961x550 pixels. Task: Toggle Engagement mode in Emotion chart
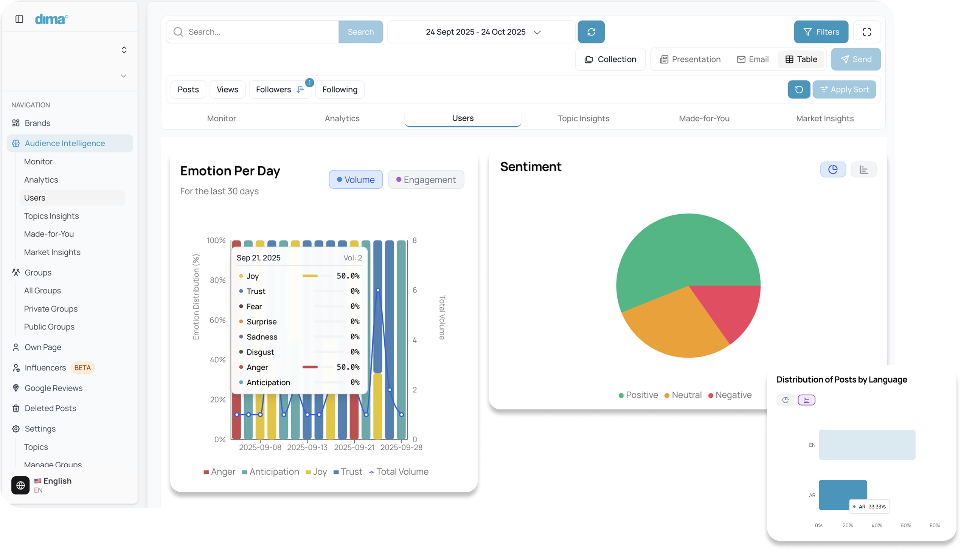(x=426, y=180)
